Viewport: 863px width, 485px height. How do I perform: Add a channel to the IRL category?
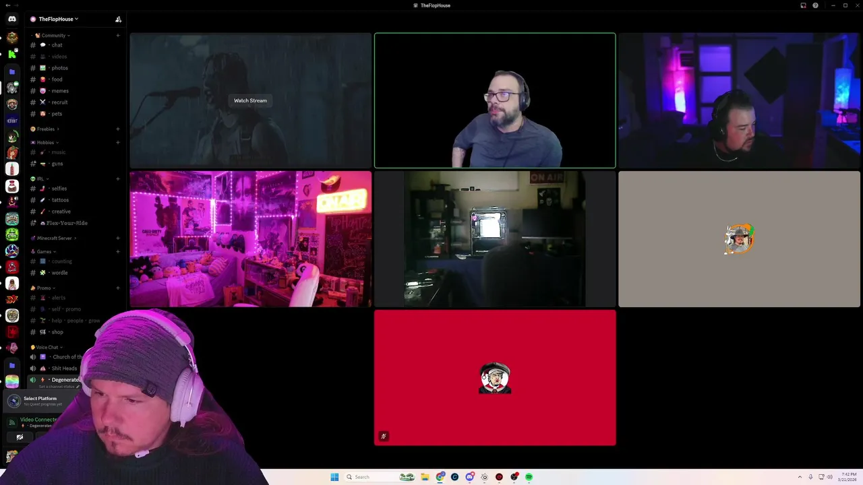[117, 179]
